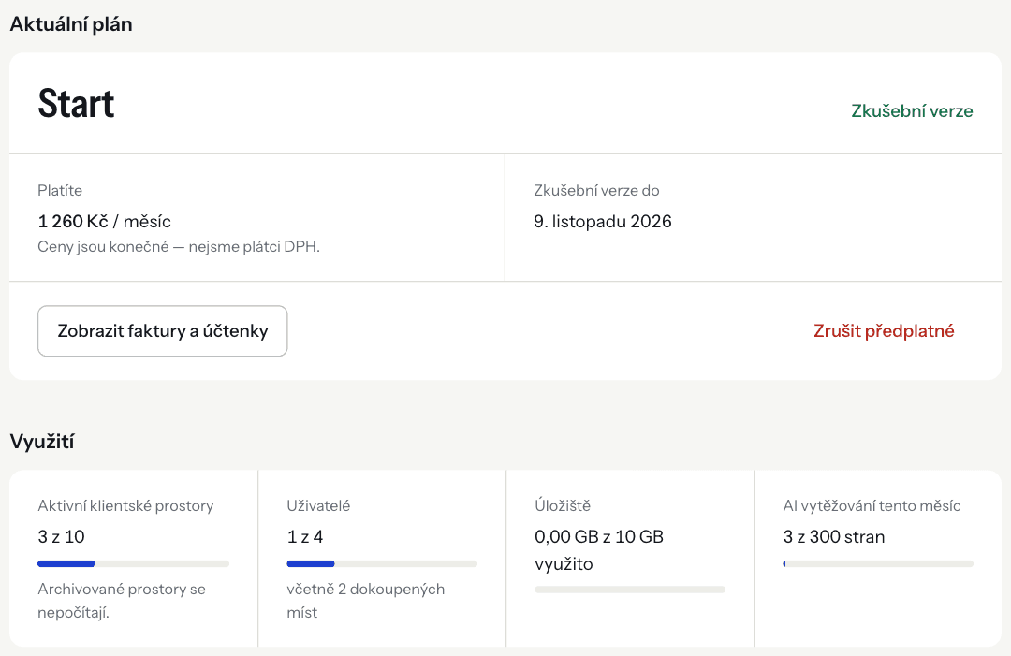
Task: Select the 0,00 GB z 10 GB value
Action: [599, 549]
